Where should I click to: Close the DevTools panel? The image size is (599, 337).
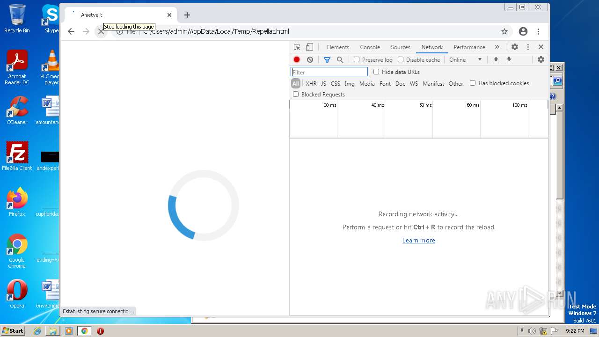541,47
